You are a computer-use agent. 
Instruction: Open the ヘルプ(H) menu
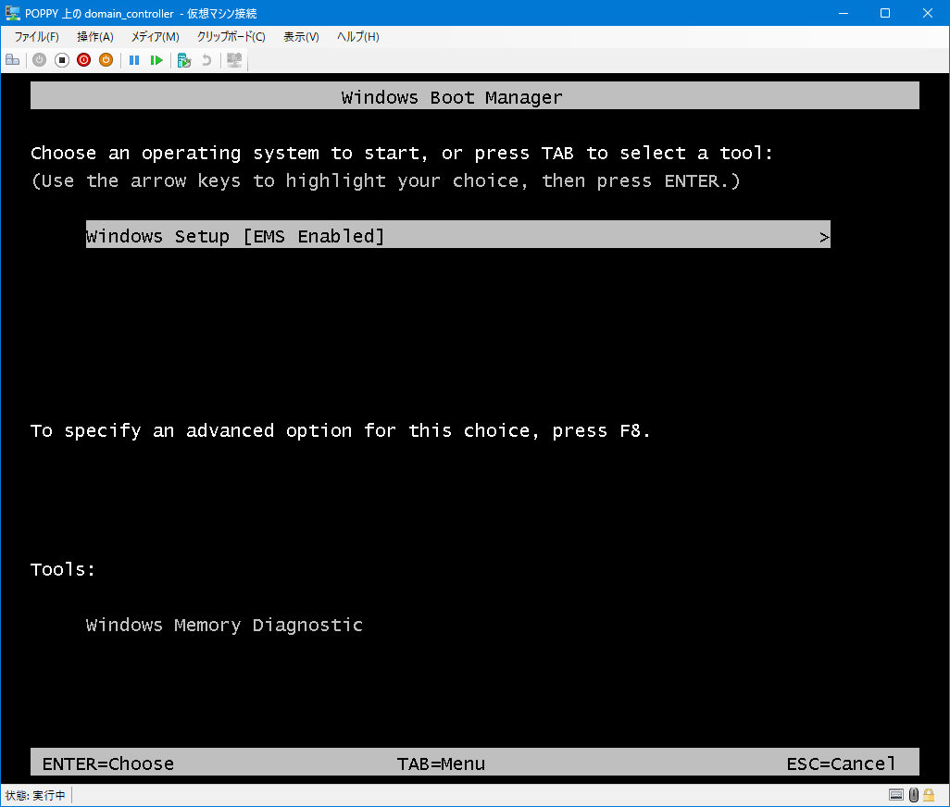(358, 37)
